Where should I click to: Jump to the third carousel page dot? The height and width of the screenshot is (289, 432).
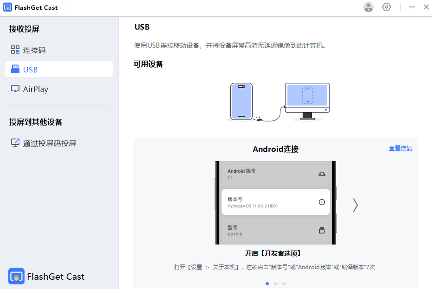(x=284, y=284)
